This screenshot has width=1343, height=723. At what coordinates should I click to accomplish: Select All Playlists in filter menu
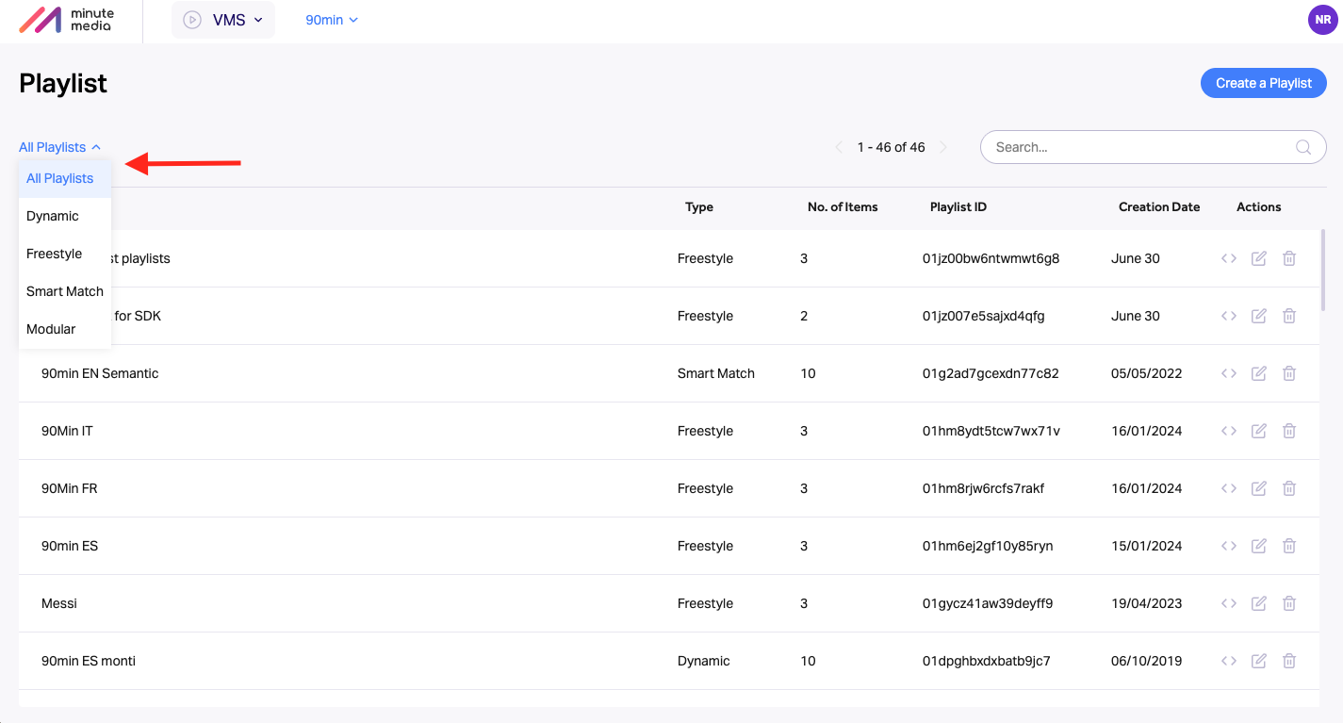tap(65, 178)
